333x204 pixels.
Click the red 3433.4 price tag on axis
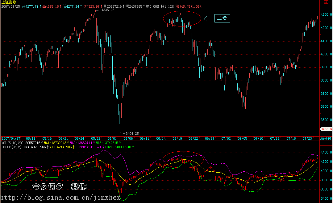(326, 129)
